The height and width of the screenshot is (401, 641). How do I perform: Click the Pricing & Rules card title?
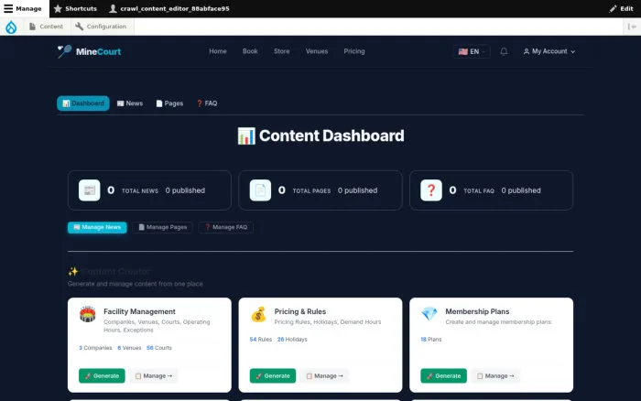point(300,311)
